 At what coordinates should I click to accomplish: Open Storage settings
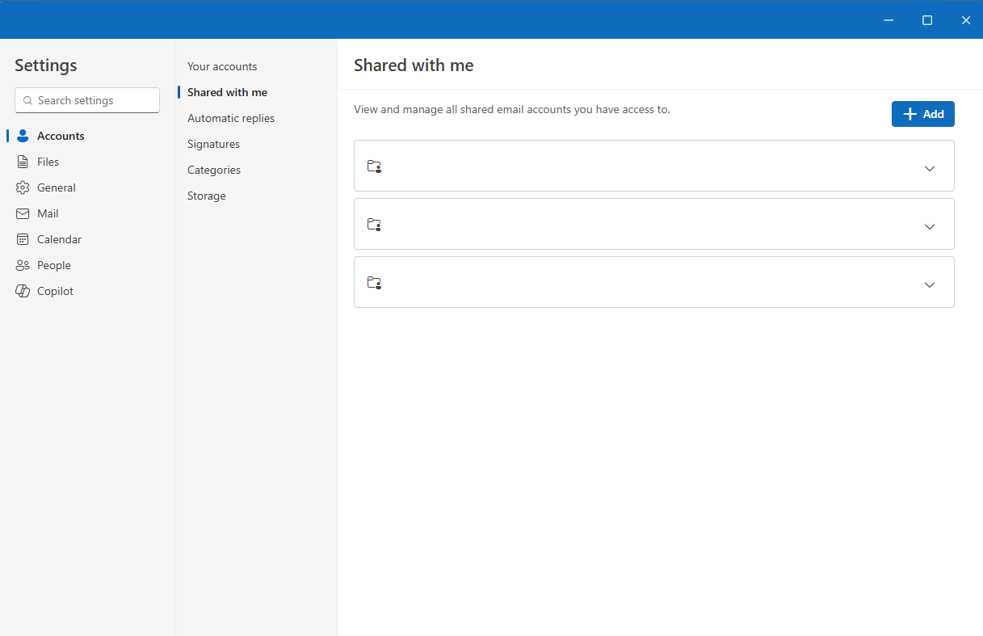pyautogui.click(x=207, y=196)
